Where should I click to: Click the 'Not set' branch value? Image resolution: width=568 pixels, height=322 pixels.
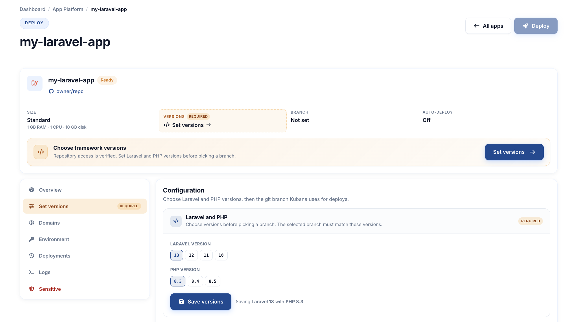tap(300, 120)
